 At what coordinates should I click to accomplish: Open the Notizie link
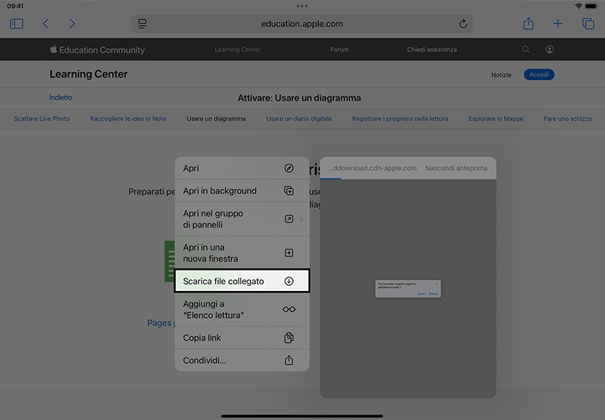click(x=501, y=75)
